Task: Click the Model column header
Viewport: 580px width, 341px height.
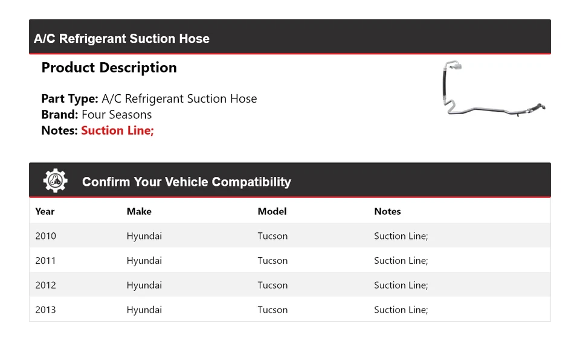Action: [x=272, y=211]
